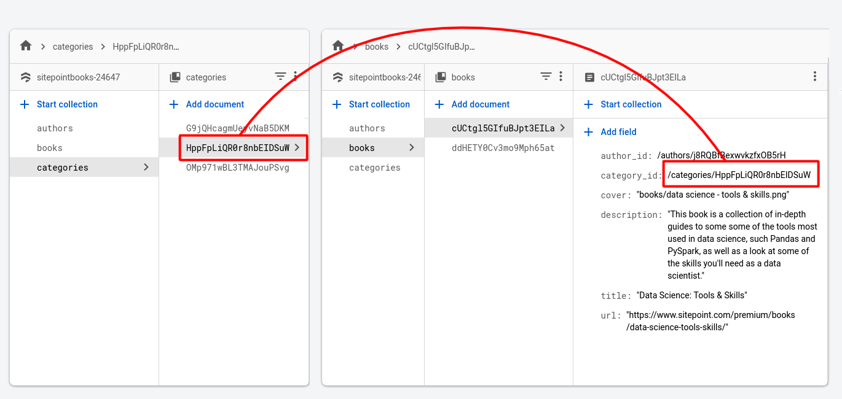Expand the books collection chevron in right panel
The image size is (842, 399).
(412, 147)
